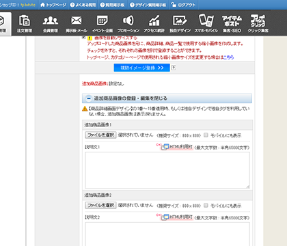This screenshot has height=246, width=287.
Task: Open the プロモーション megaphone section
Action: tap(128, 24)
